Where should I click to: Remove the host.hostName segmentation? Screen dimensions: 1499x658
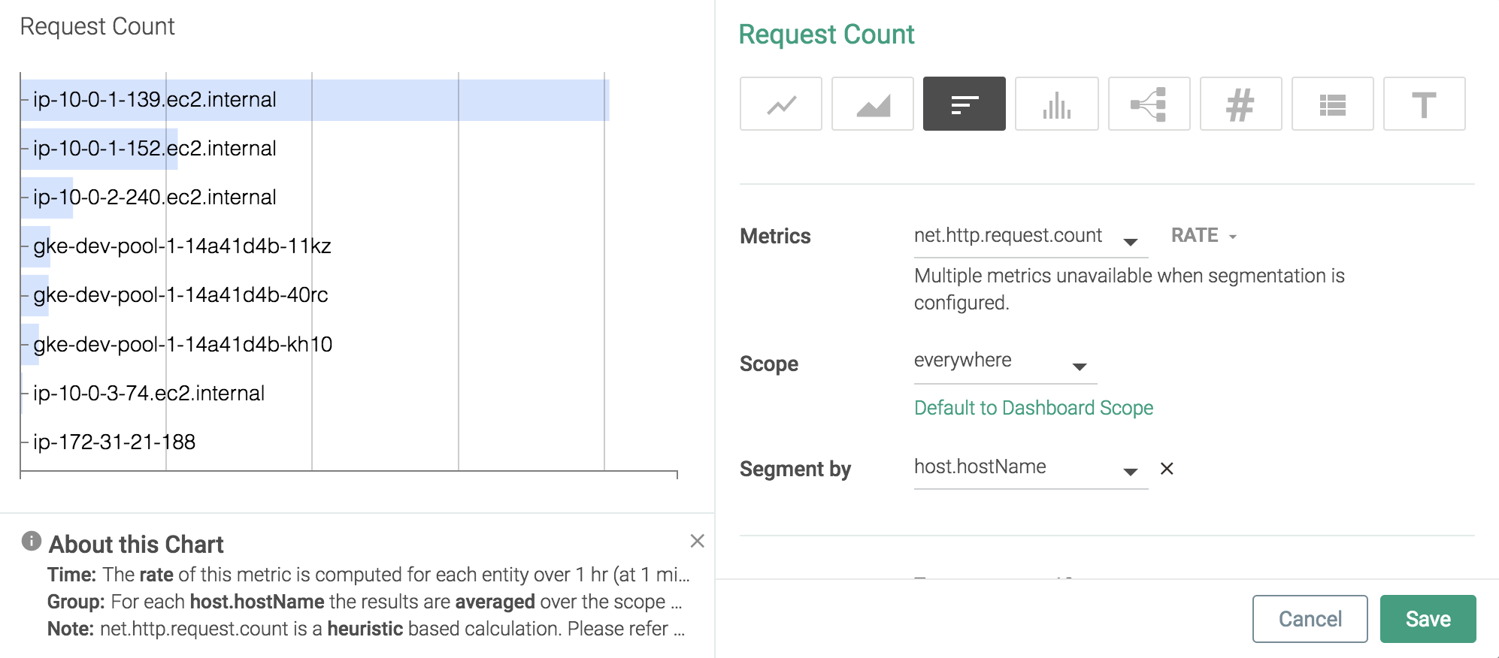coord(1167,469)
